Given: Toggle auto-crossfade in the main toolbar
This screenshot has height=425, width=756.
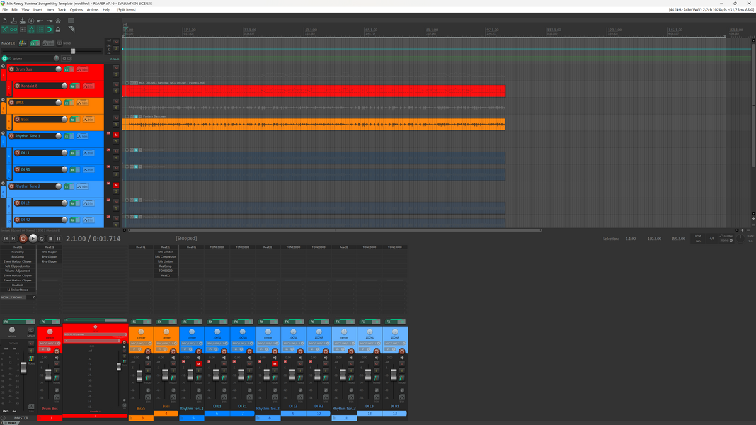Looking at the screenshot, I should click(4, 30).
